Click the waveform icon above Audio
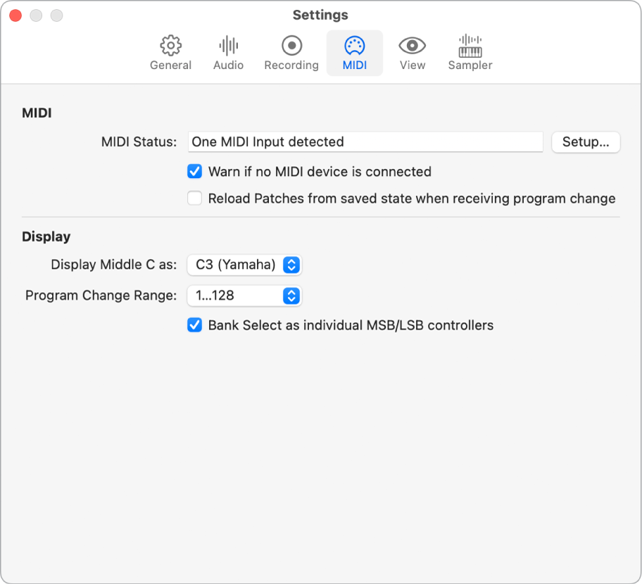The height and width of the screenshot is (584, 642). point(227,45)
